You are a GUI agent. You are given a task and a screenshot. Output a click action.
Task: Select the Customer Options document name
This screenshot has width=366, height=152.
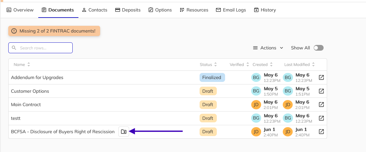(30, 91)
